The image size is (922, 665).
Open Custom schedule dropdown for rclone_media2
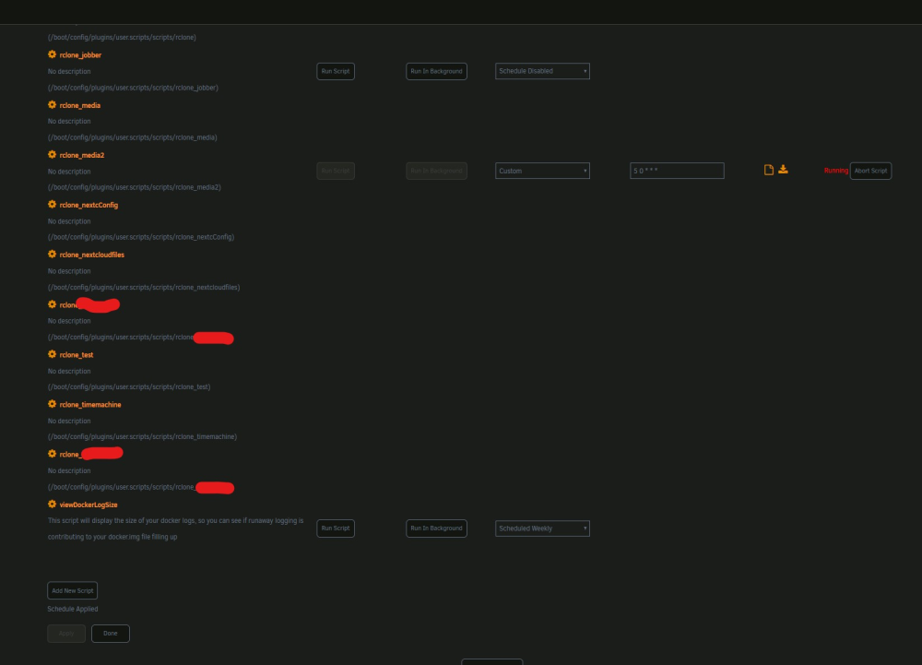click(542, 171)
